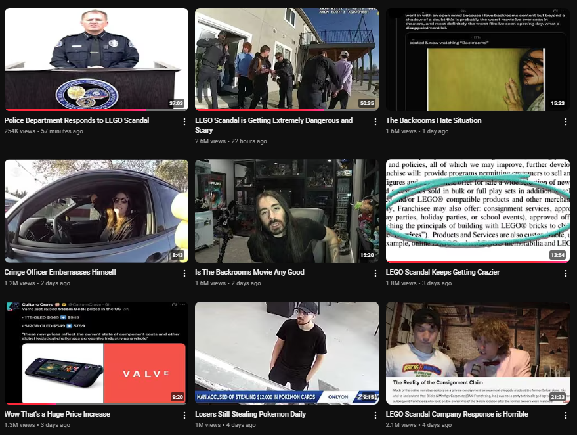Click '1.6M views • 1 day ago' text
This screenshot has height=435, width=577.
click(x=417, y=131)
